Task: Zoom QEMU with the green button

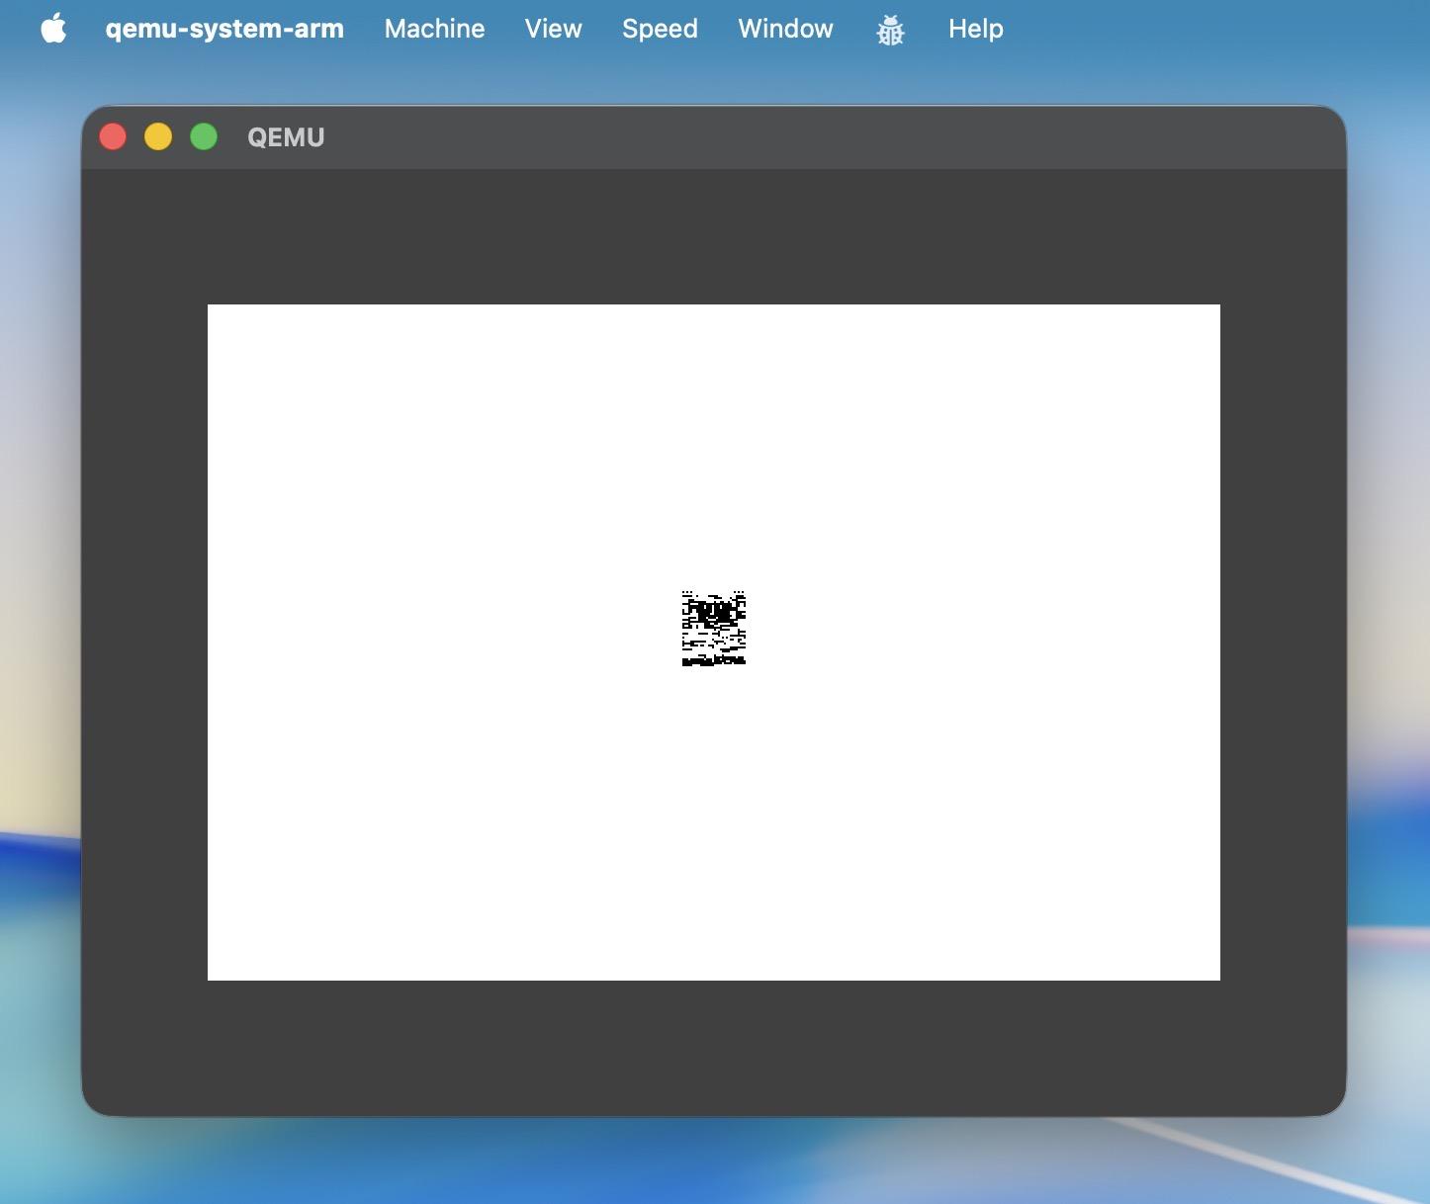Action: (204, 136)
